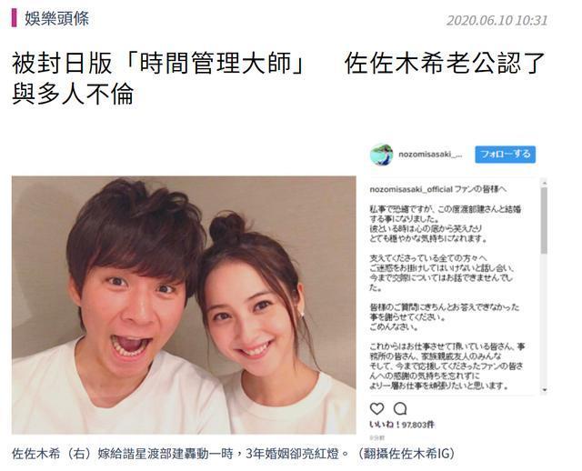Click the フォローする follow button

pyautogui.click(x=506, y=154)
